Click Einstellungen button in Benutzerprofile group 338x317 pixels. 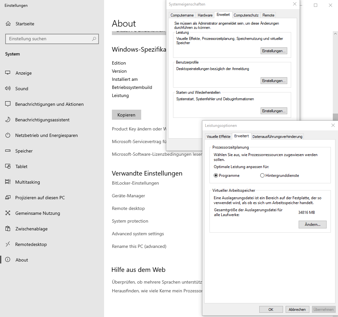tap(274, 81)
